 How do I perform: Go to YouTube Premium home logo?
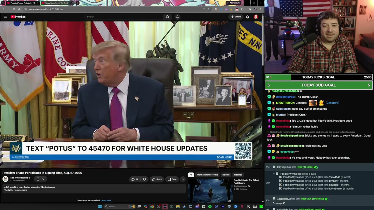[18, 17]
